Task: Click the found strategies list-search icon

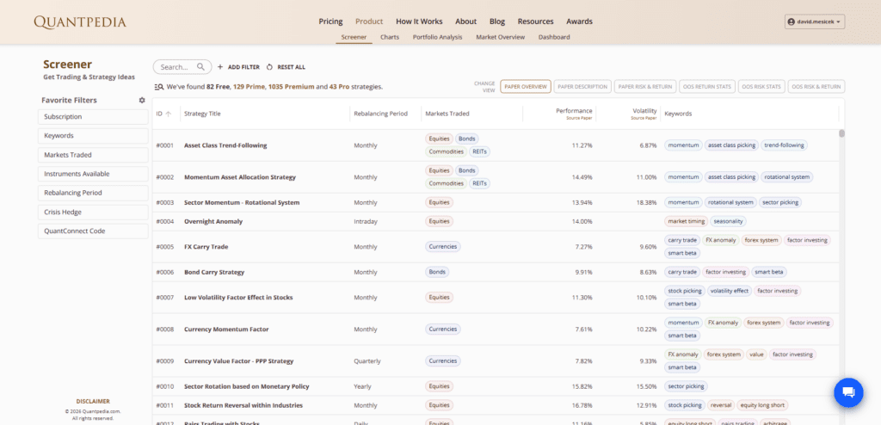Action: tap(158, 87)
